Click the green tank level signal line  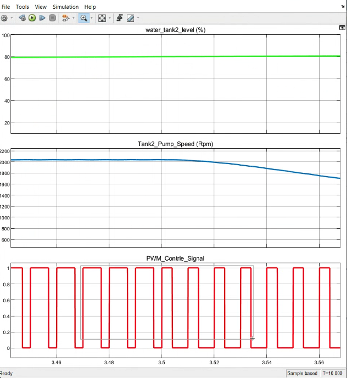click(176, 57)
